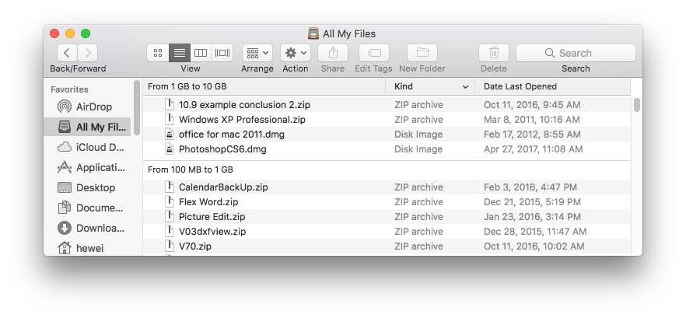The height and width of the screenshot is (318, 686).
Task: Select 'V03dxfview.zip' file
Action: click(212, 232)
